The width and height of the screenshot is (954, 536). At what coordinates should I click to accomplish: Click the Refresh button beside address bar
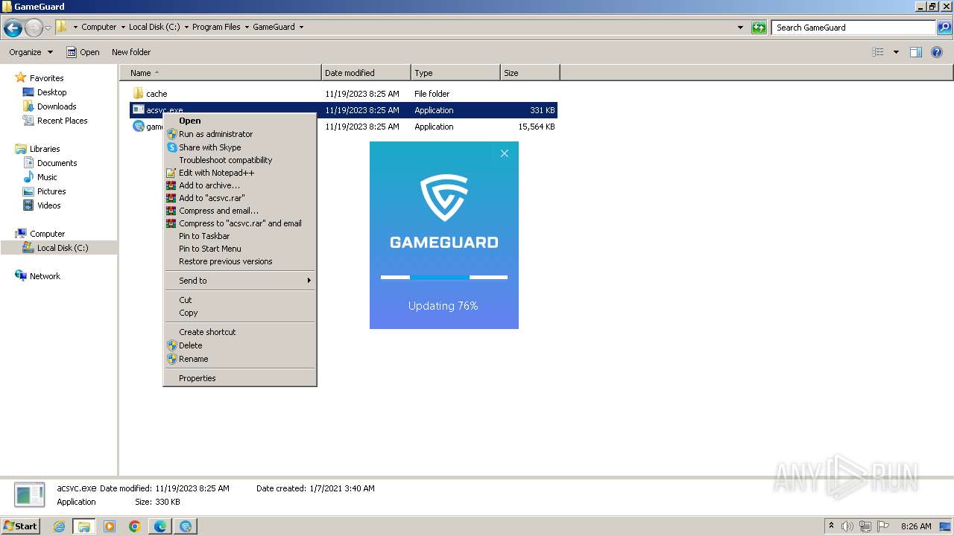click(x=759, y=28)
